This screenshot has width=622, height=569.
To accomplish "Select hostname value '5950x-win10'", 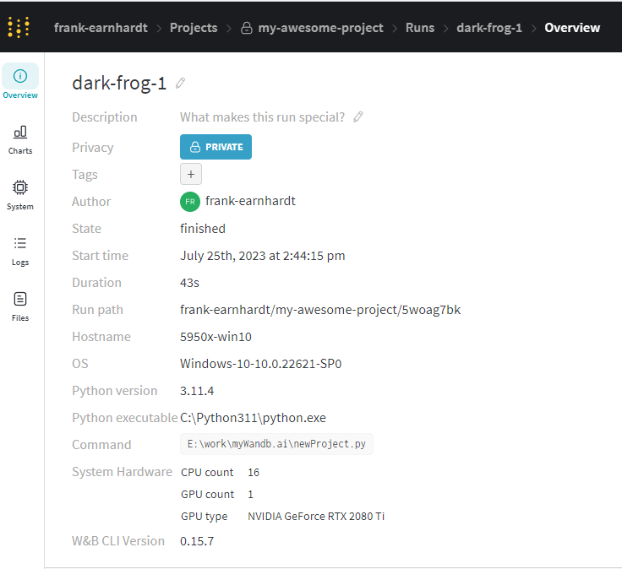I will coord(216,337).
